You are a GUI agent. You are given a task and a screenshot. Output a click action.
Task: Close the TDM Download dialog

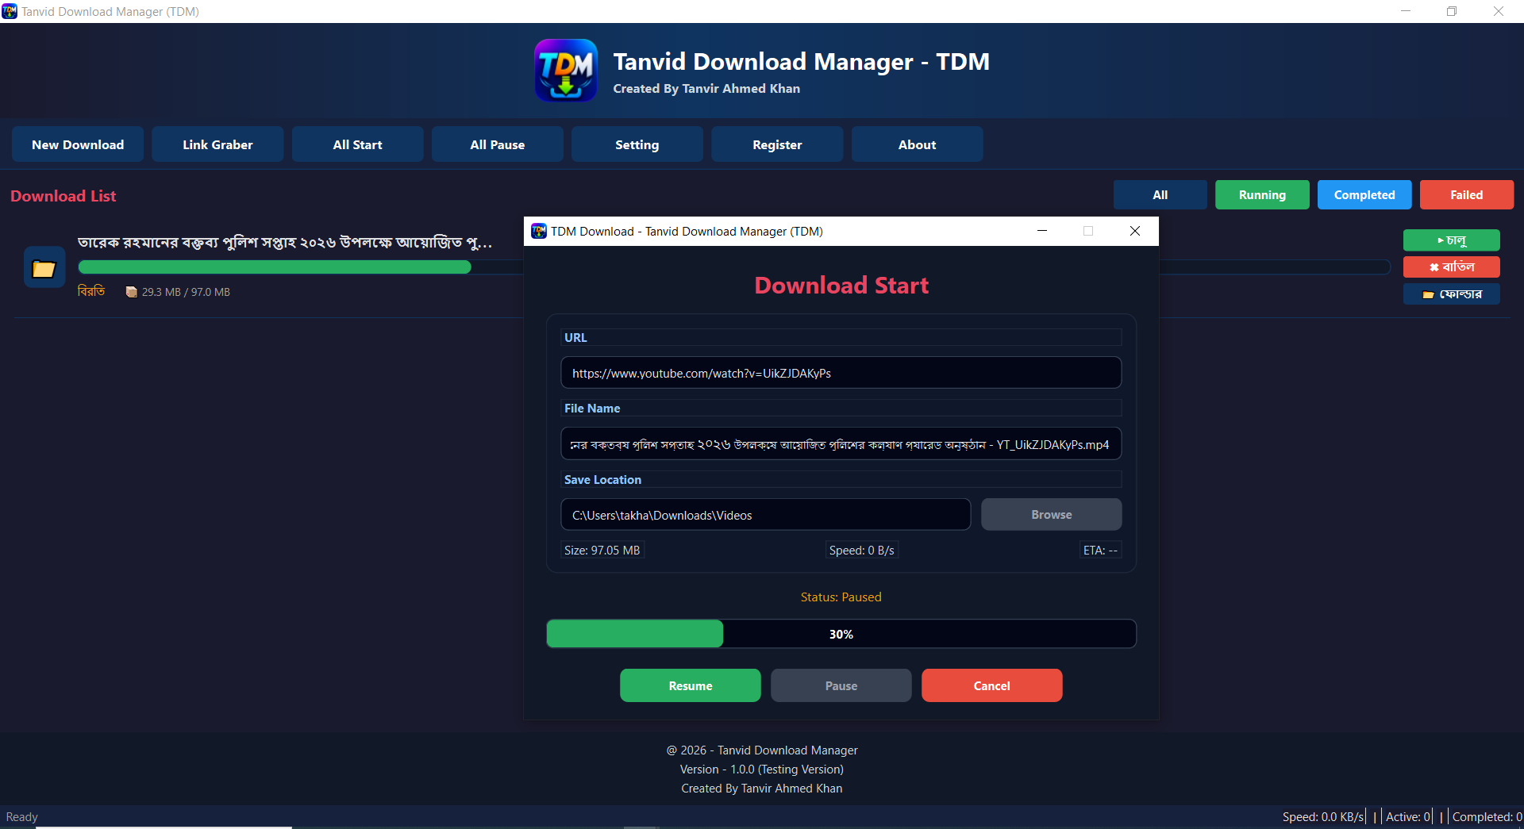(1135, 231)
